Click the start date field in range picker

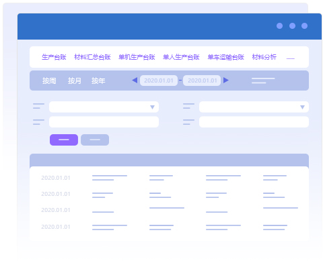click(159, 81)
